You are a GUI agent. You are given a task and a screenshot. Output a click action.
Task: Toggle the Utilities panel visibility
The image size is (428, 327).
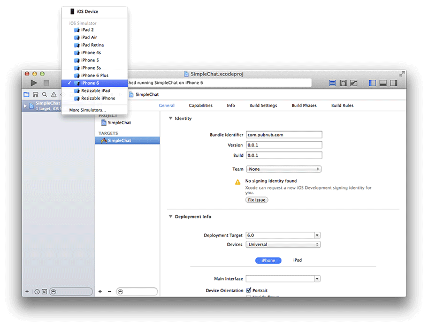point(394,83)
